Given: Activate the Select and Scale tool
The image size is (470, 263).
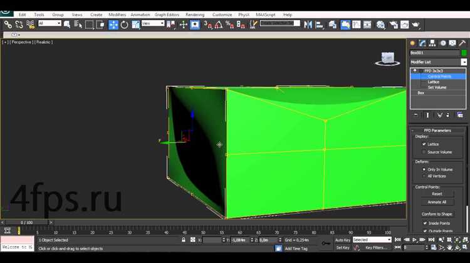Looking at the screenshot, I should pyautogui.click(x=136, y=24).
